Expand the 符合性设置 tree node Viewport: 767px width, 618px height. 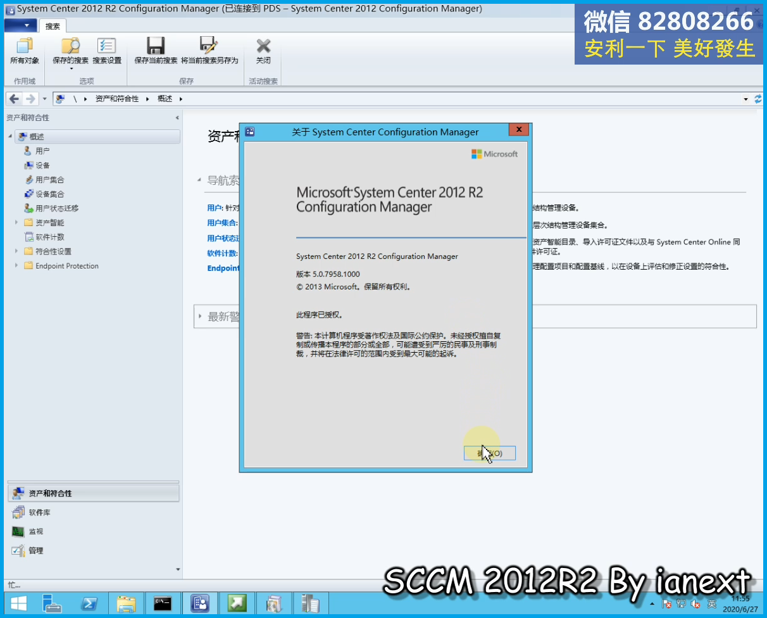click(x=16, y=251)
